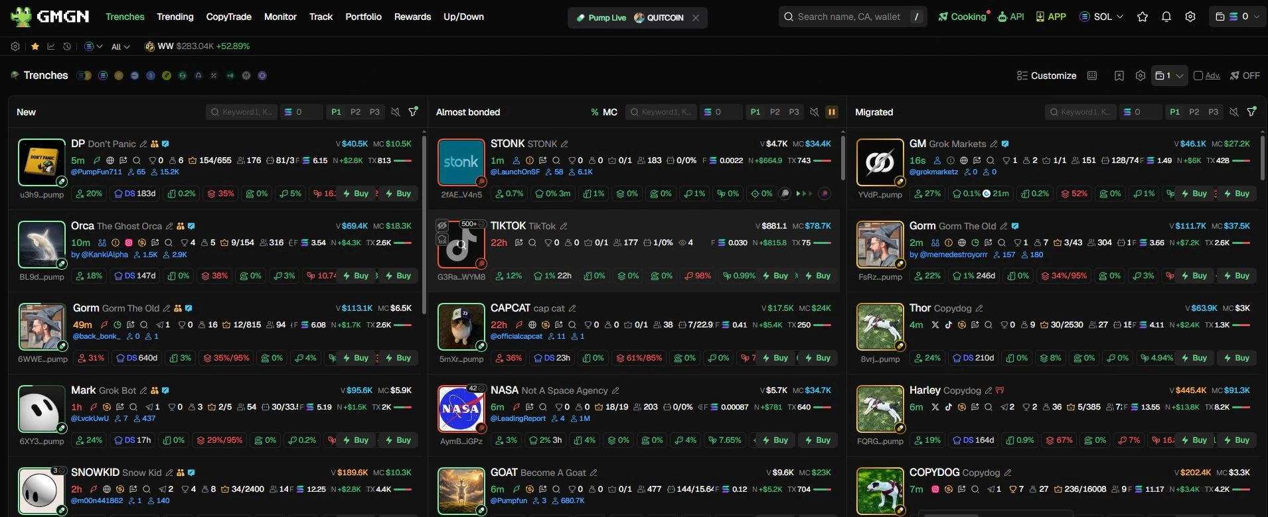Viewport: 1268px width, 517px height.
Task: Open the APP download link
Action: click(1051, 17)
